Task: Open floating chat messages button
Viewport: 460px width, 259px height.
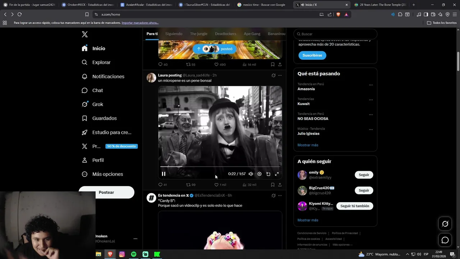Action: [445, 240]
